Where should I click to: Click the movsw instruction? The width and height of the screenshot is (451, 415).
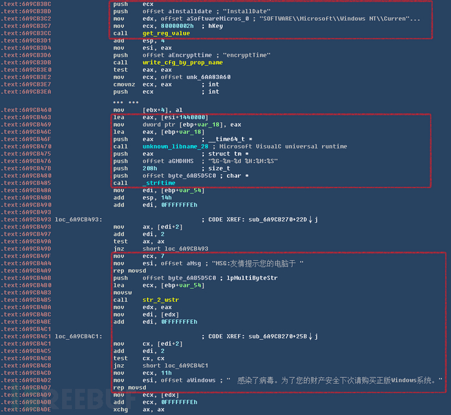coord(122,293)
